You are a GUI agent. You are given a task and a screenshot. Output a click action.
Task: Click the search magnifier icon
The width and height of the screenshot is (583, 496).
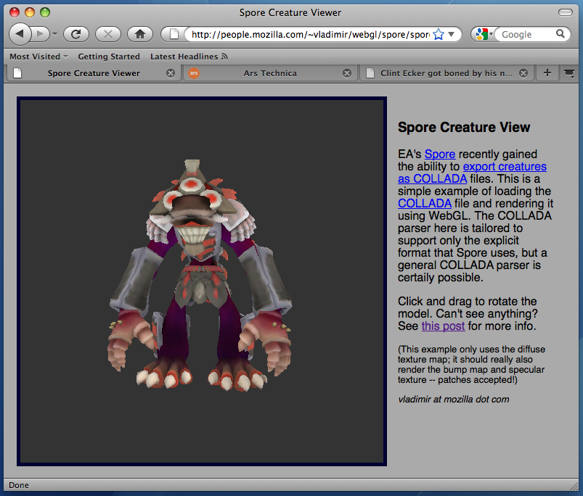pos(560,34)
